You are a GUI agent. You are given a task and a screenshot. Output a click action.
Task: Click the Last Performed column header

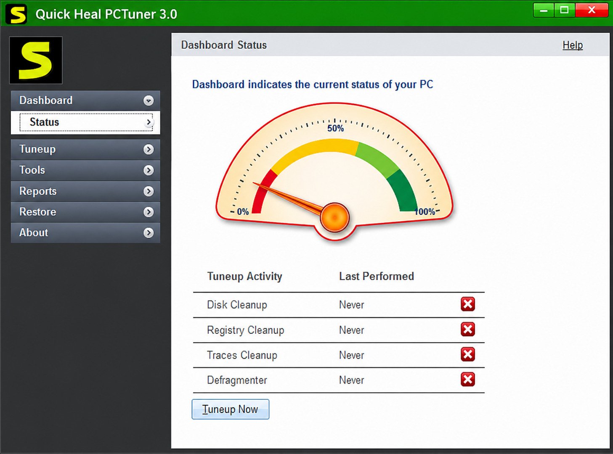[x=377, y=276]
